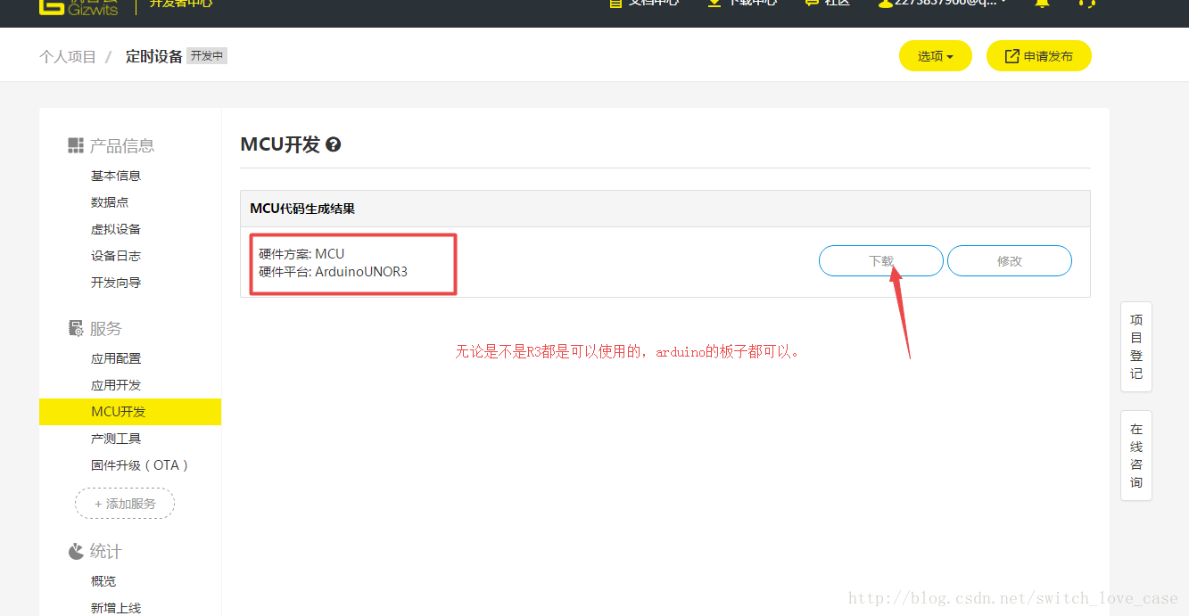The width and height of the screenshot is (1189, 616).
Task: Open 新增上线 under 统计
Action: click(116, 608)
